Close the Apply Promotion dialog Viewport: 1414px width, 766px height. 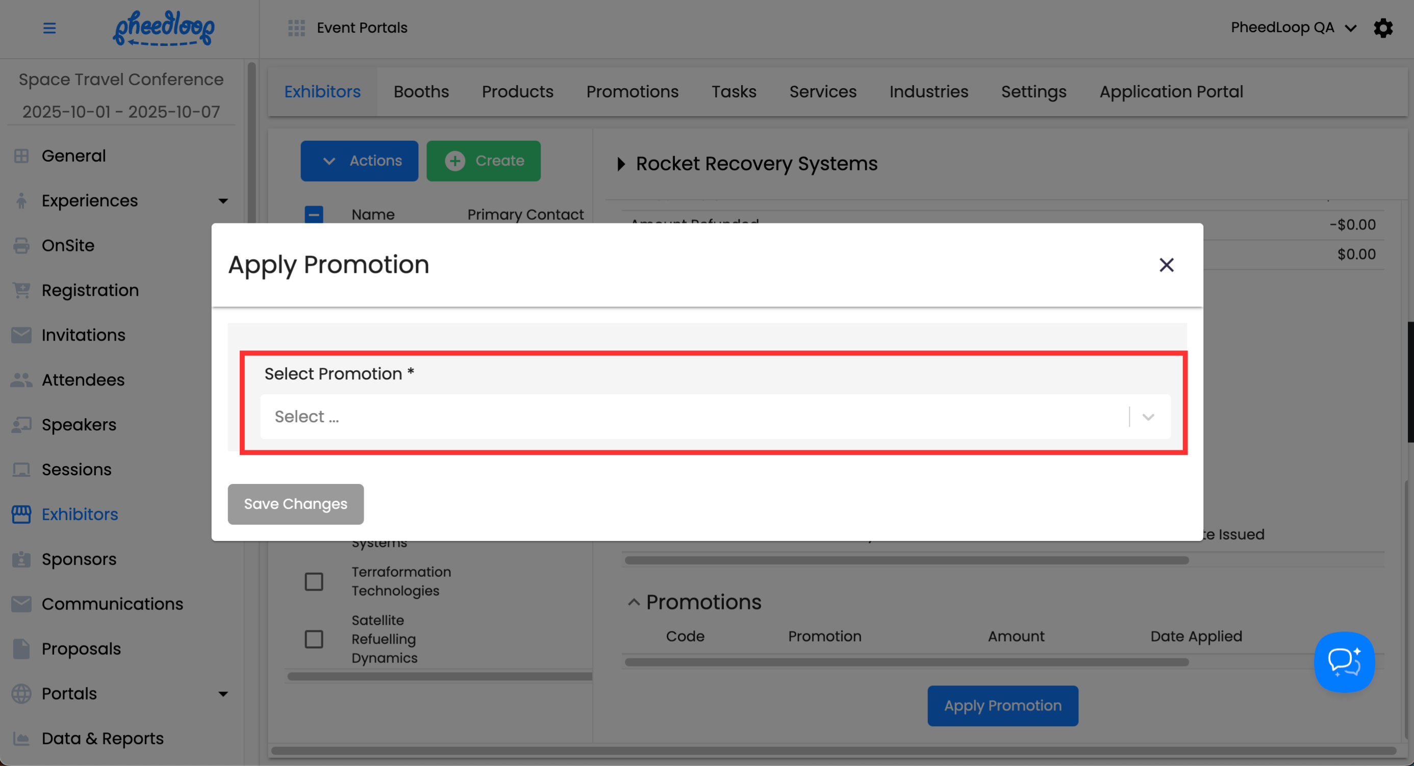(1166, 265)
